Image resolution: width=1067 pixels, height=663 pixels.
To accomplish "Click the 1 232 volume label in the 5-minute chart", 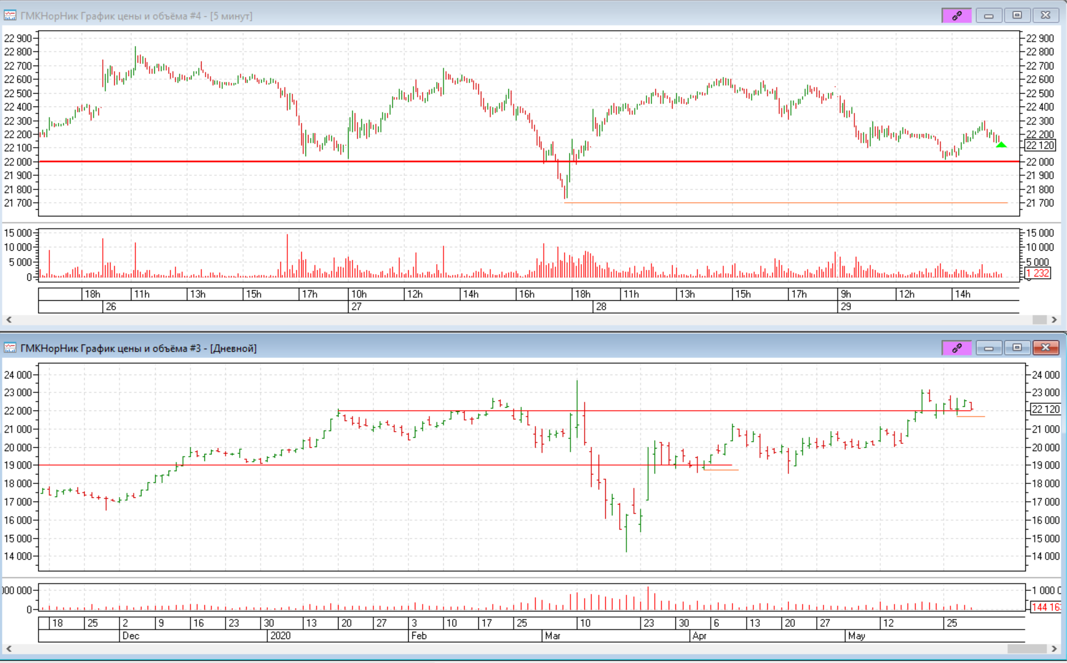I will pyautogui.click(x=1038, y=273).
